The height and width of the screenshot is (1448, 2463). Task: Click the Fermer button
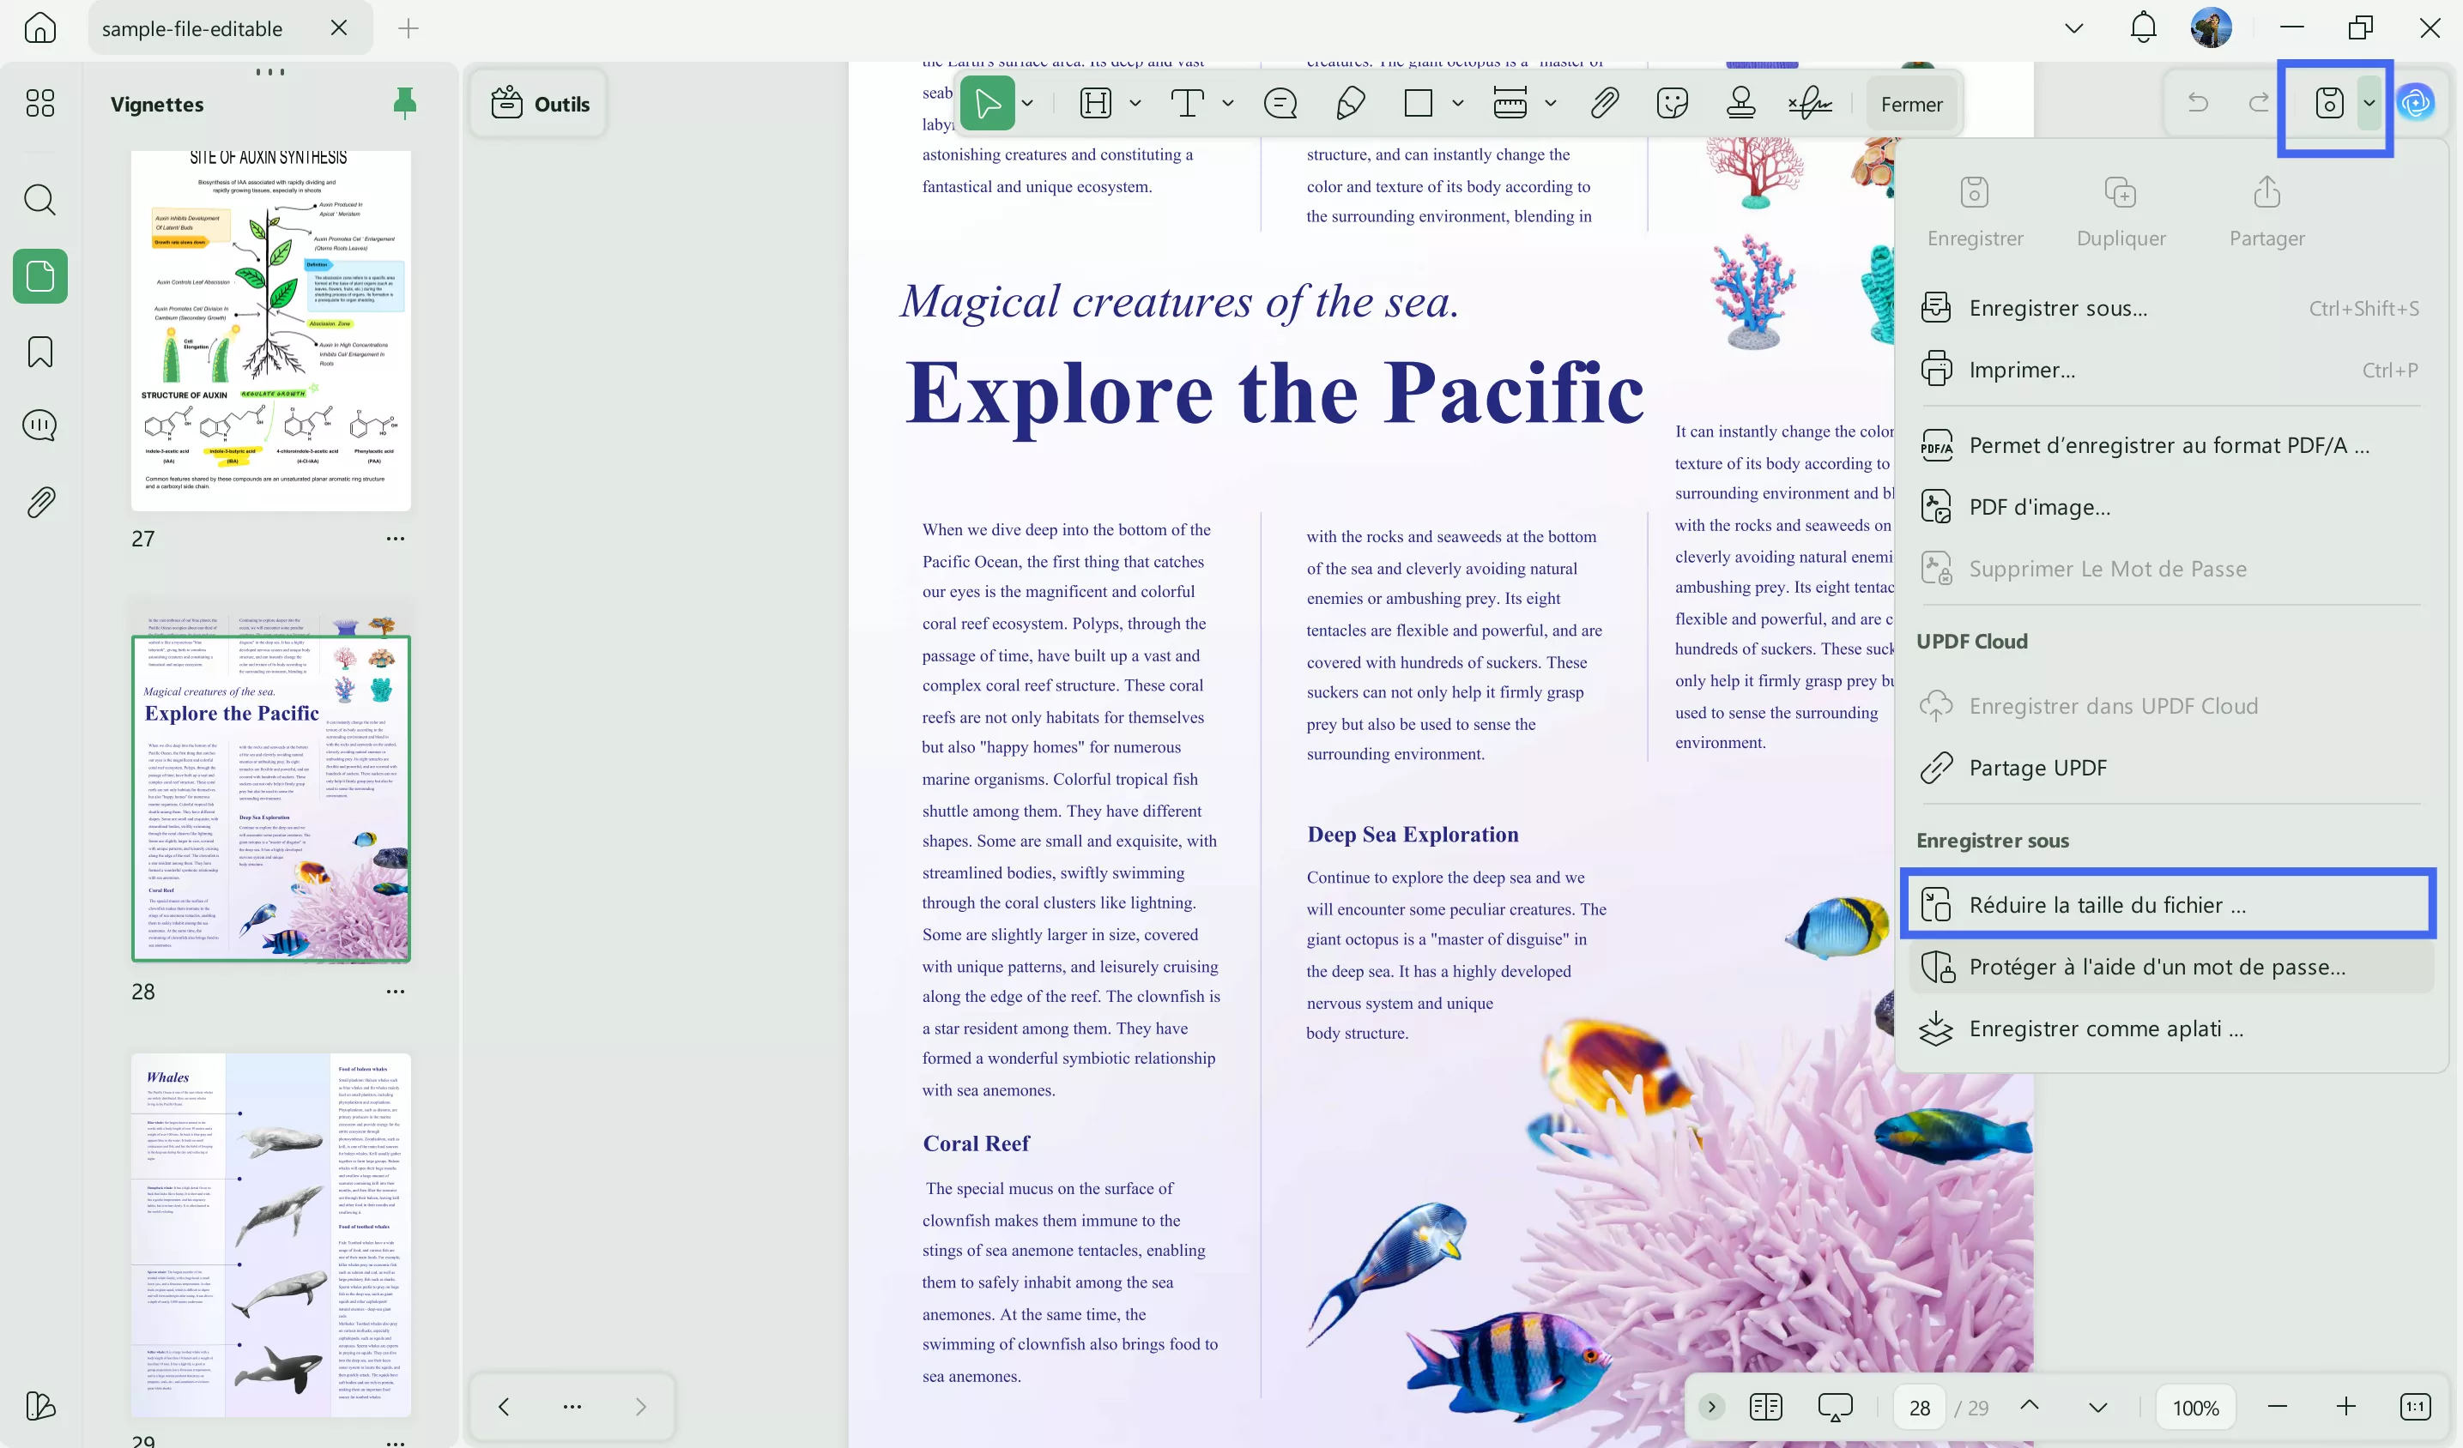pyautogui.click(x=1912, y=104)
